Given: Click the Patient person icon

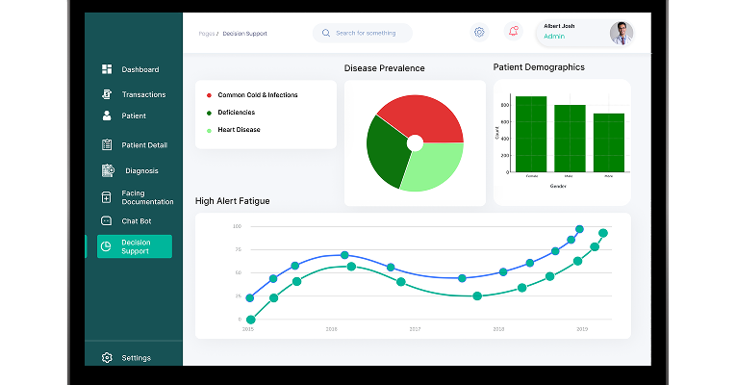Looking at the screenshot, I should 107,115.
